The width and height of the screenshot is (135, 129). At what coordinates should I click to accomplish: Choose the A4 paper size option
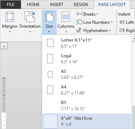pyautogui.click(x=87, y=90)
